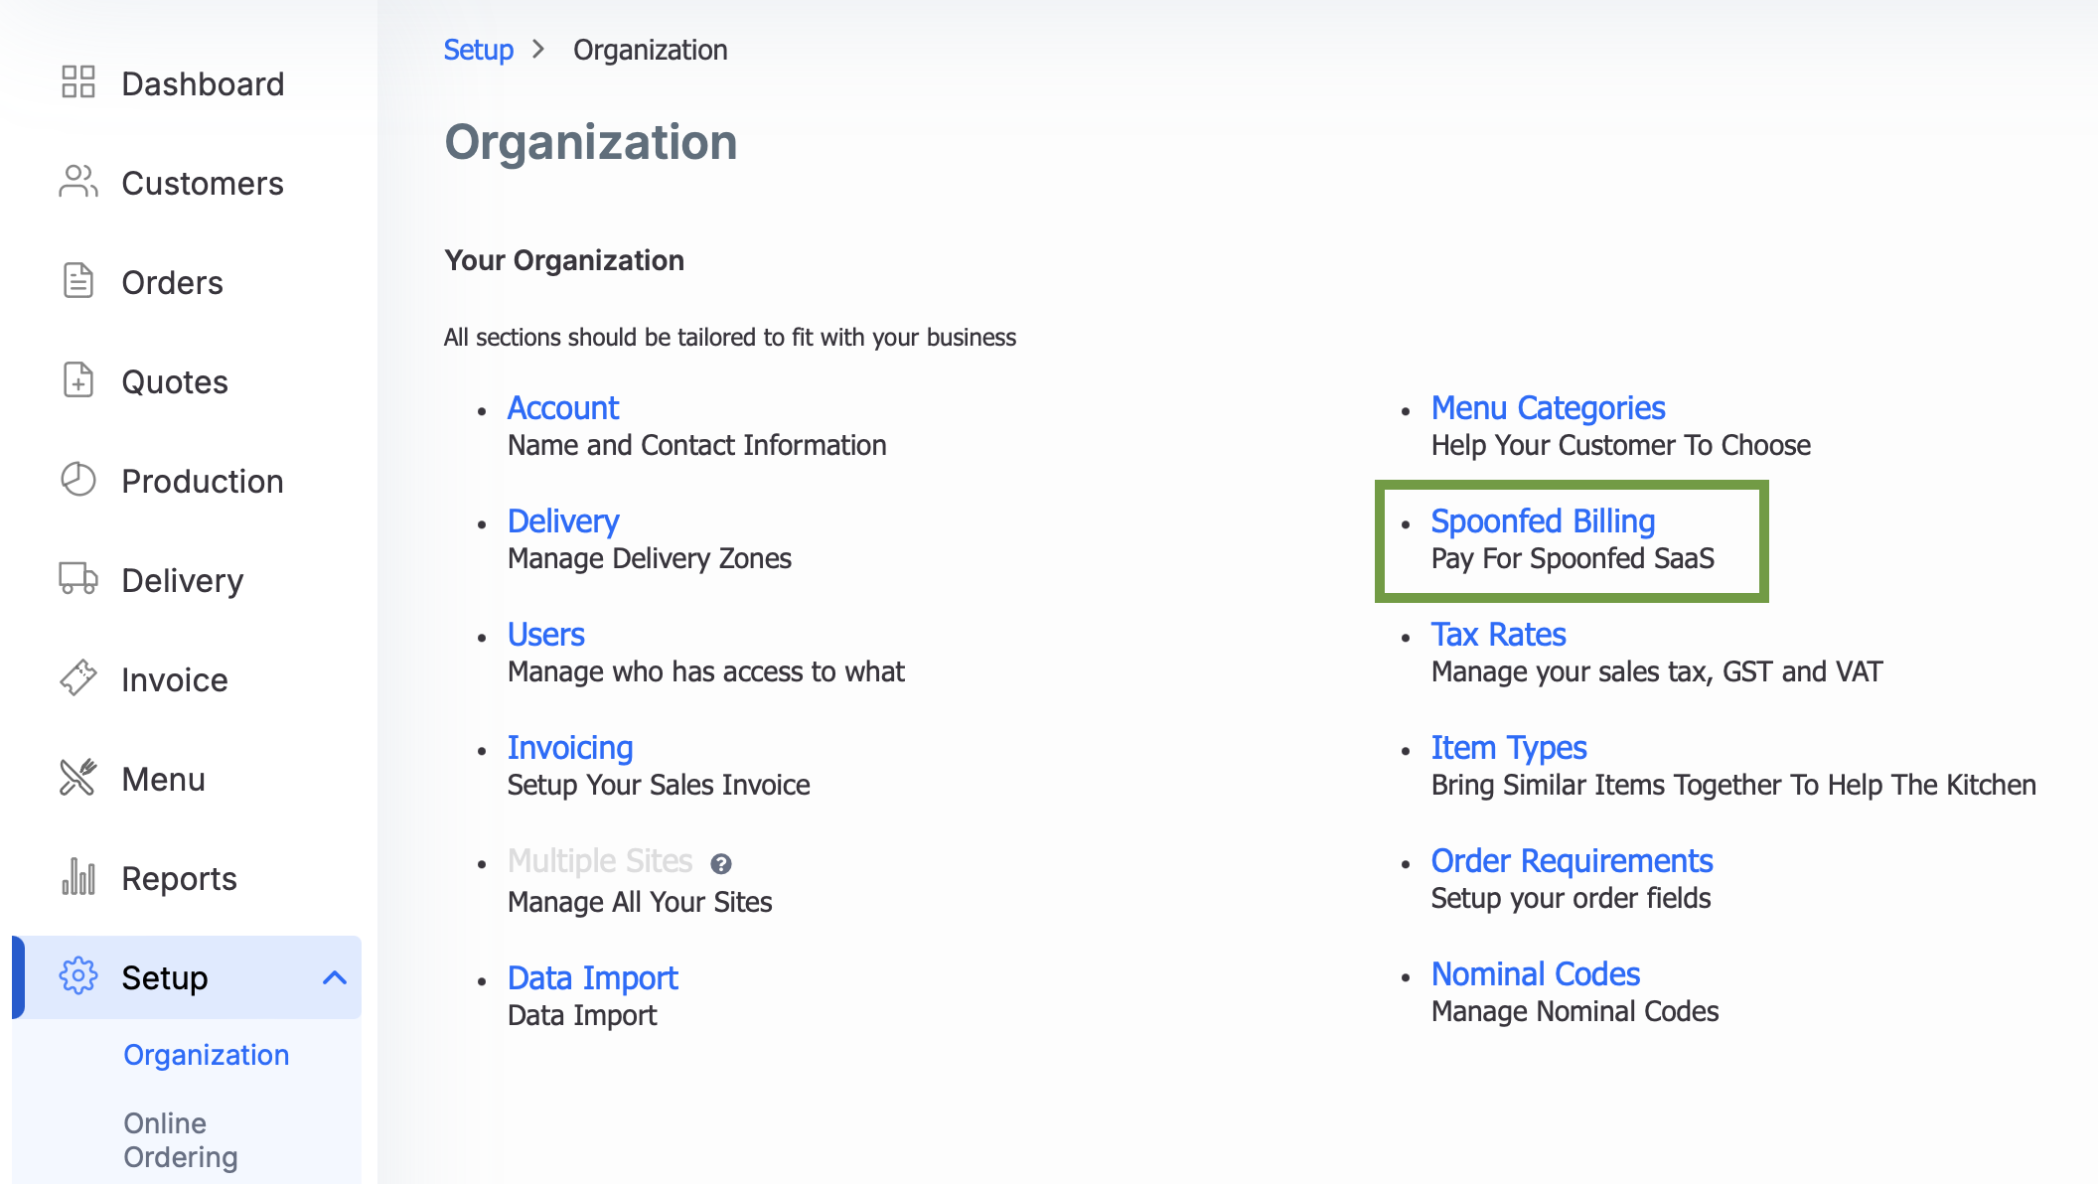Click the Invoice ticket icon
The image size is (2098, 1184).
click(78, 678)
